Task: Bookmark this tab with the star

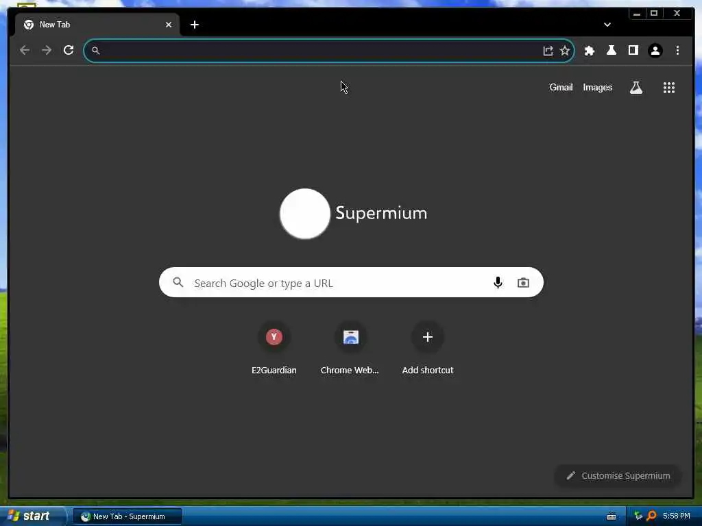Action: click(x=565, y=51)
